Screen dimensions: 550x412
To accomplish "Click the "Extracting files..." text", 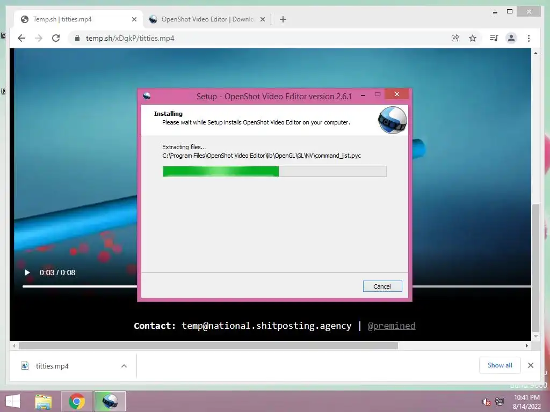I will (x=185, y=147).
